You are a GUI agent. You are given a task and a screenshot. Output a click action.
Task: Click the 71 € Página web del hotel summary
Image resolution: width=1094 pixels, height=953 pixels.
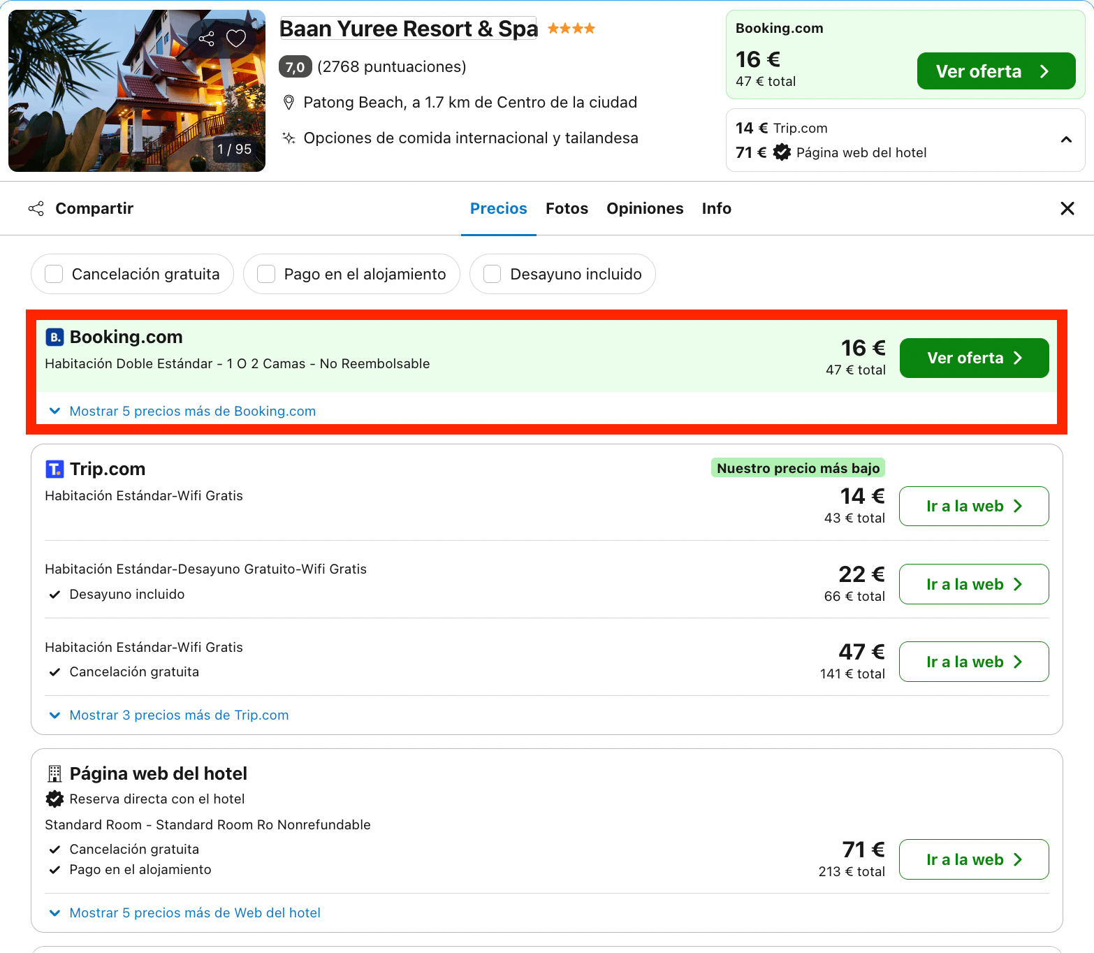pos(831,152)
